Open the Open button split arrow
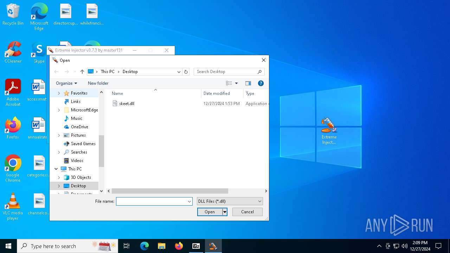The image size is (450, 253). coord(225,212)
